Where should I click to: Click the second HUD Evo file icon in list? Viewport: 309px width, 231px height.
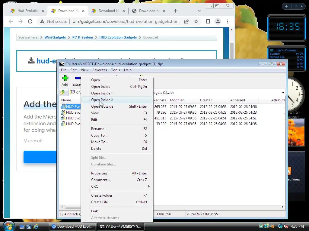pos(63,112)
